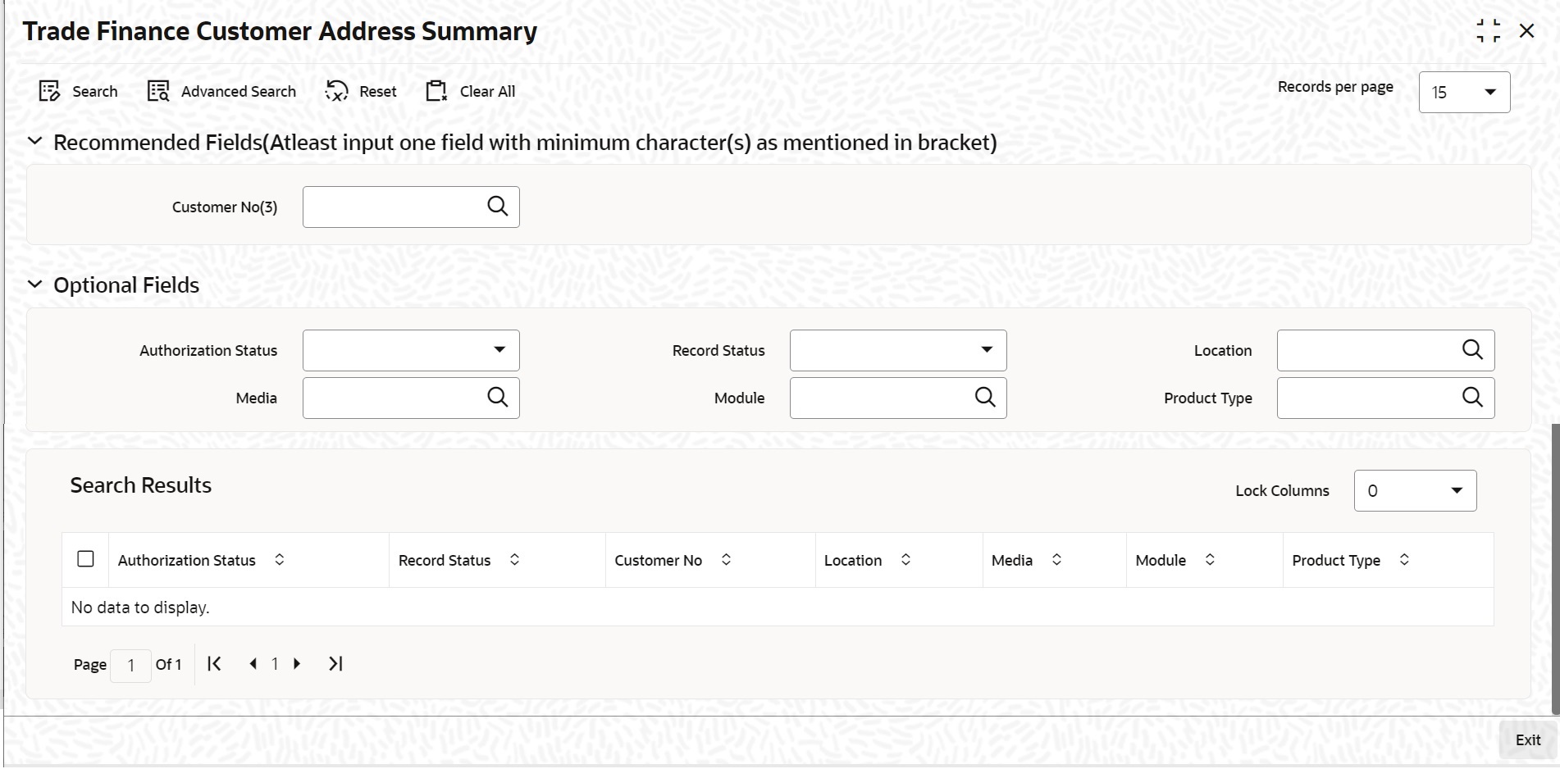Toggle the select-all checkbox in results
The width and height of the screenshot is (1560, 769).
[86, 558]
